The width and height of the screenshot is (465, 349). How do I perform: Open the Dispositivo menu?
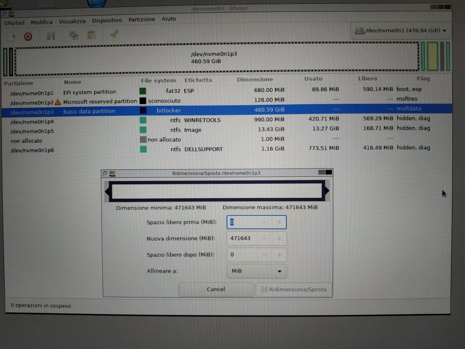(107, 20)
